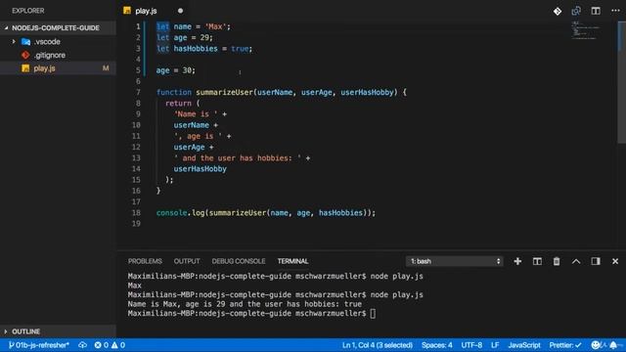Screen dimensions: 626x352
Task: Switch to the OUTPUT panel tab
Action: (187, 261)
